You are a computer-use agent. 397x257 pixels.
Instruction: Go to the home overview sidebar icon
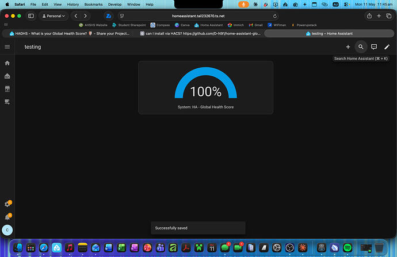tap(7, 63)
